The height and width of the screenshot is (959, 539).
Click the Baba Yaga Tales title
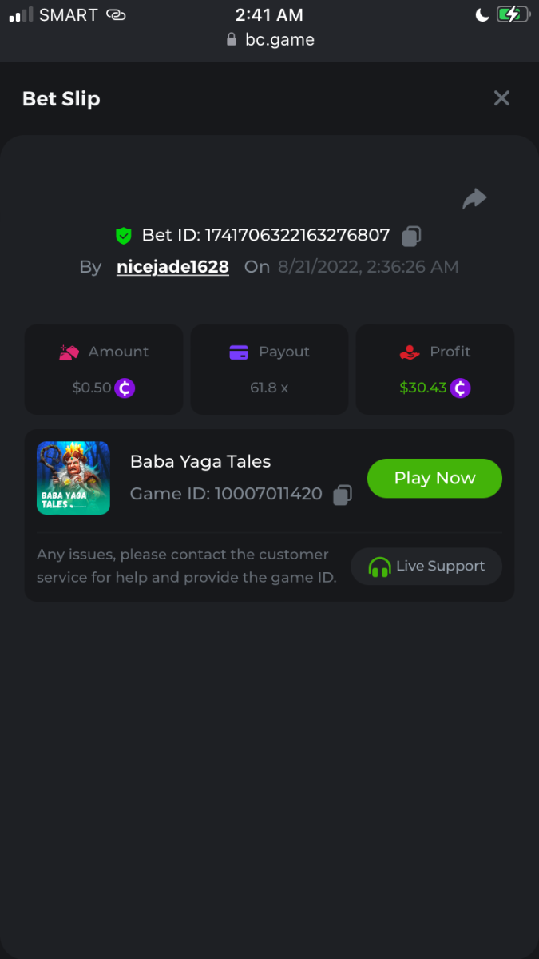[200, 461]
